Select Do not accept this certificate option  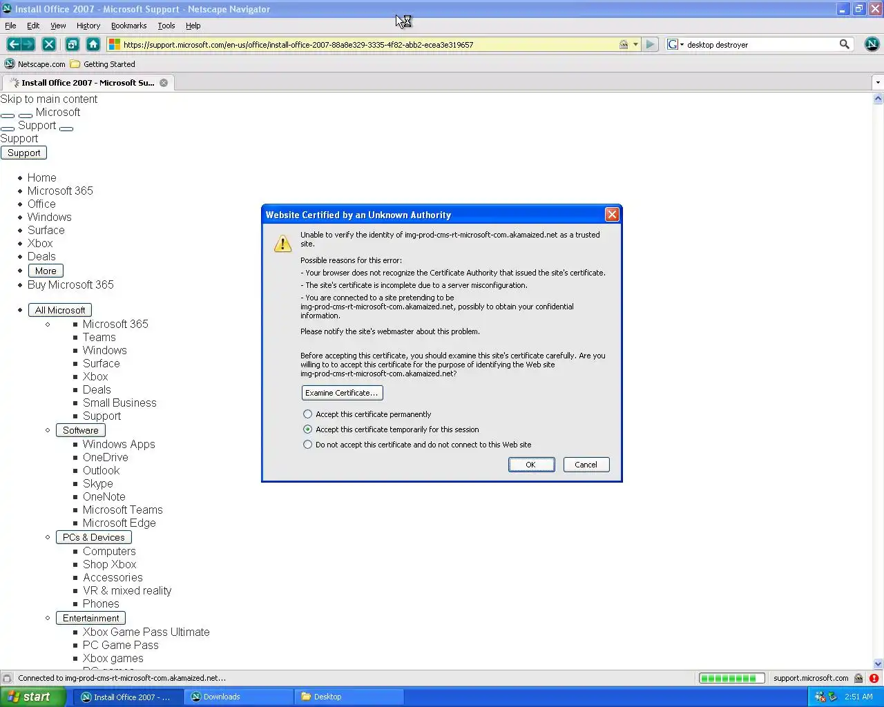click(x=307, y=445)
